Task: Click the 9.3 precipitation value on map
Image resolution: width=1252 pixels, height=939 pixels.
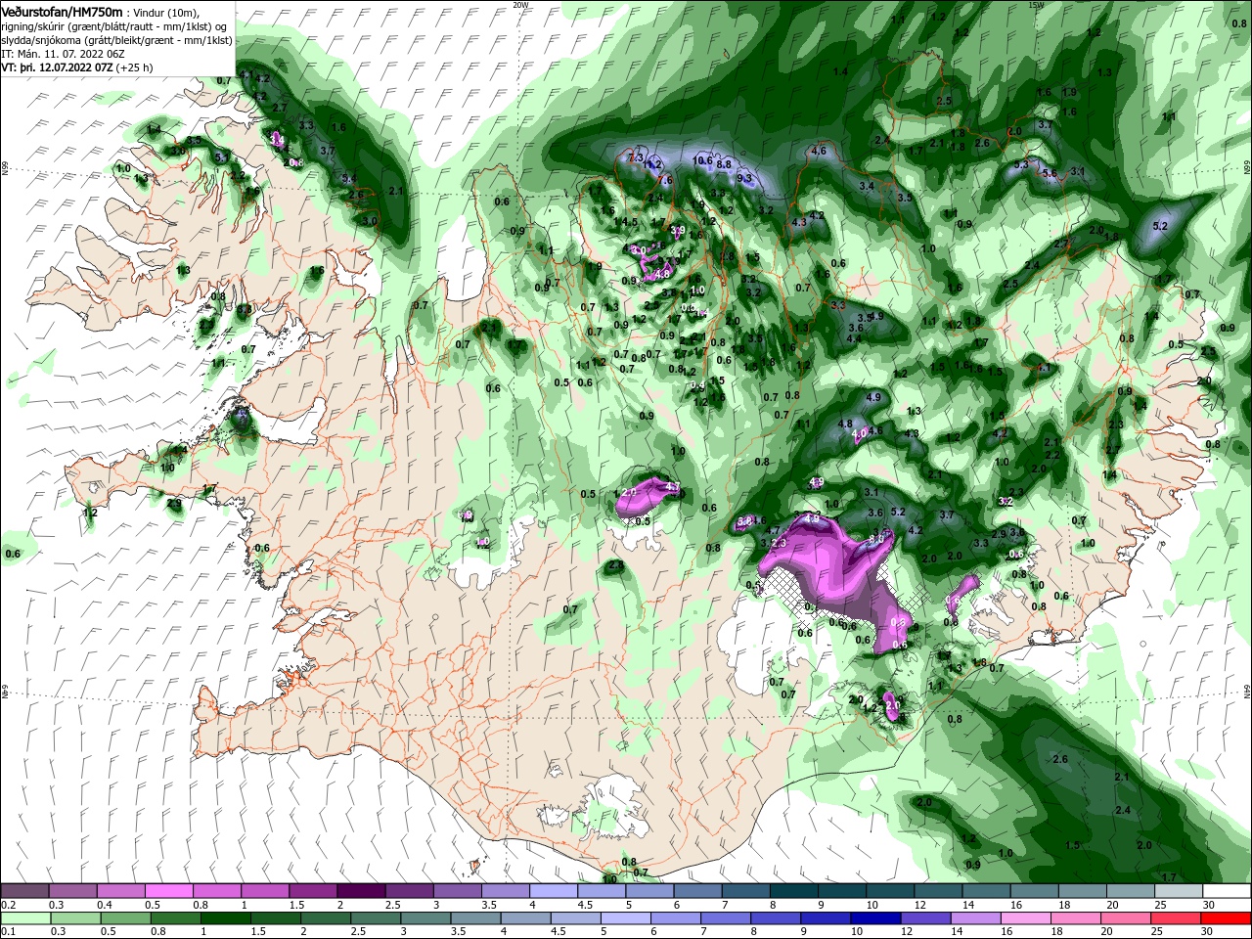Action: point(744,178)
